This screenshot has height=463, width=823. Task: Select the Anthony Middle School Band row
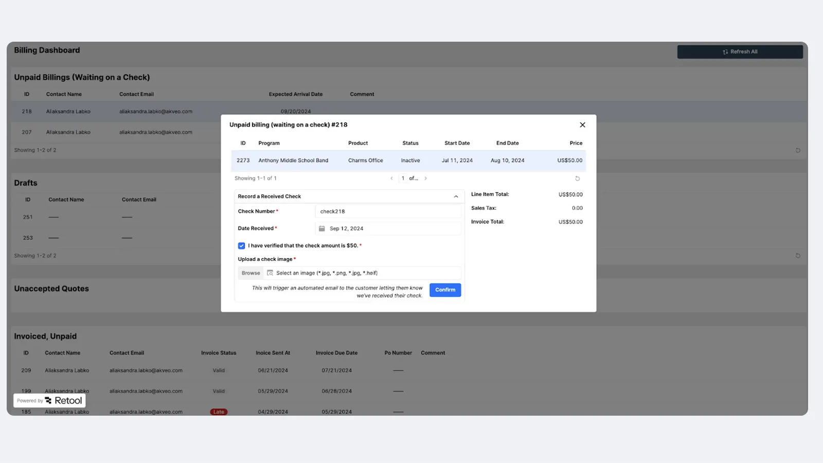pos(408,161)
